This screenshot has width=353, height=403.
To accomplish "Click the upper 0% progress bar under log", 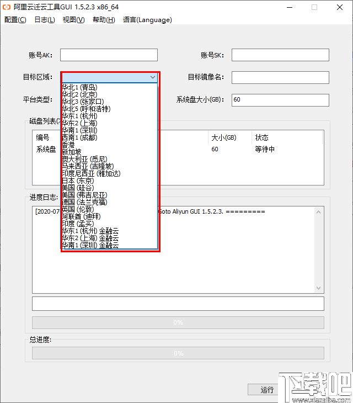I will [178, 322].
